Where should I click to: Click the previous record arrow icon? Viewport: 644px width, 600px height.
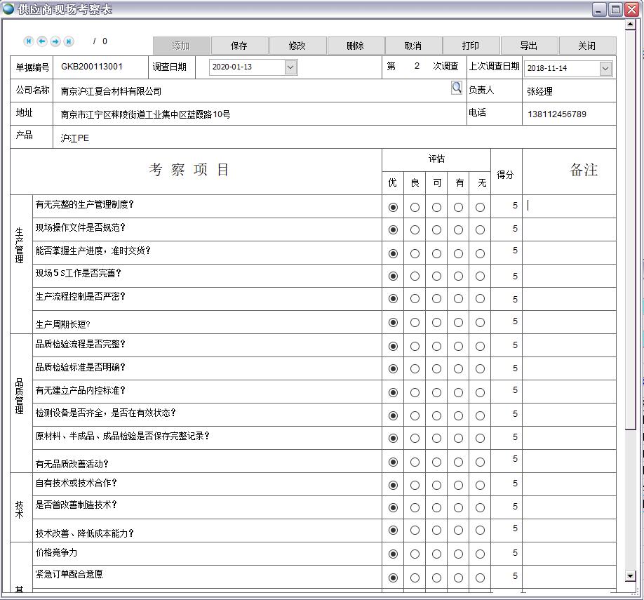coord(42,41)
